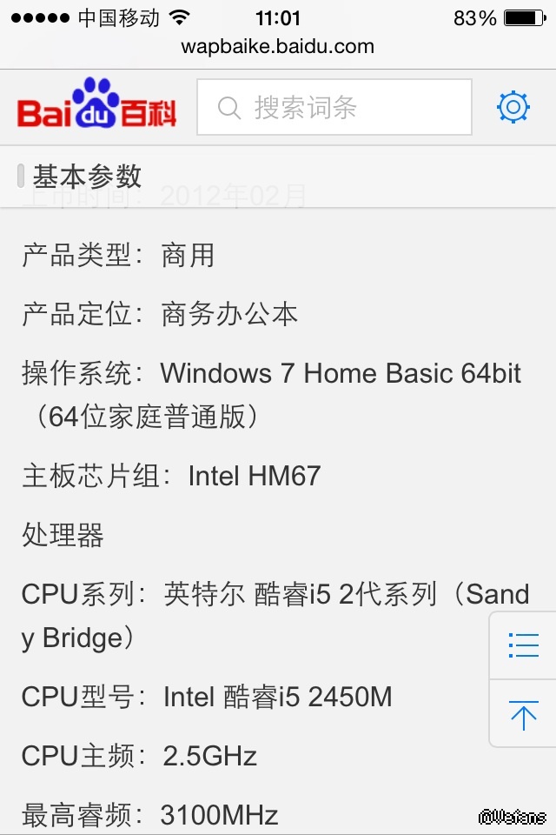The height and width of the screenshot is (835, 556).
Task: Tap the magnifier icon in the search box
Action: click(x=228, y=108)
